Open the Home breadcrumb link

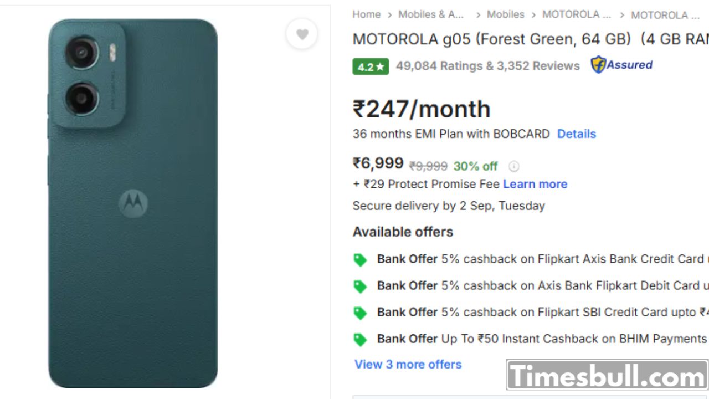(367, 14)
